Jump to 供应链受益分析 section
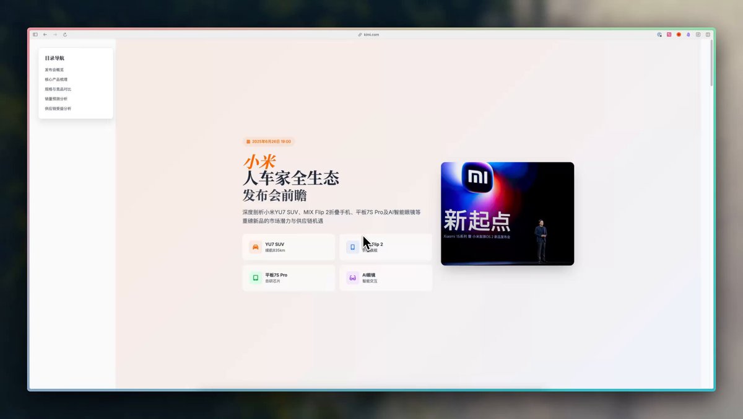Screen dimensions: 743x419 58,108
